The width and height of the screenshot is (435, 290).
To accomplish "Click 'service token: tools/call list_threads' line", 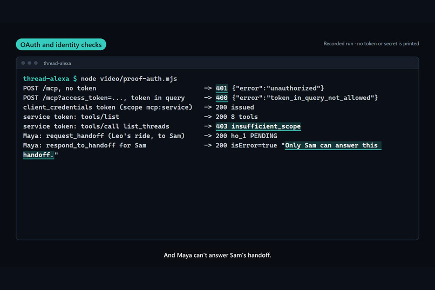I will point(96,126).
